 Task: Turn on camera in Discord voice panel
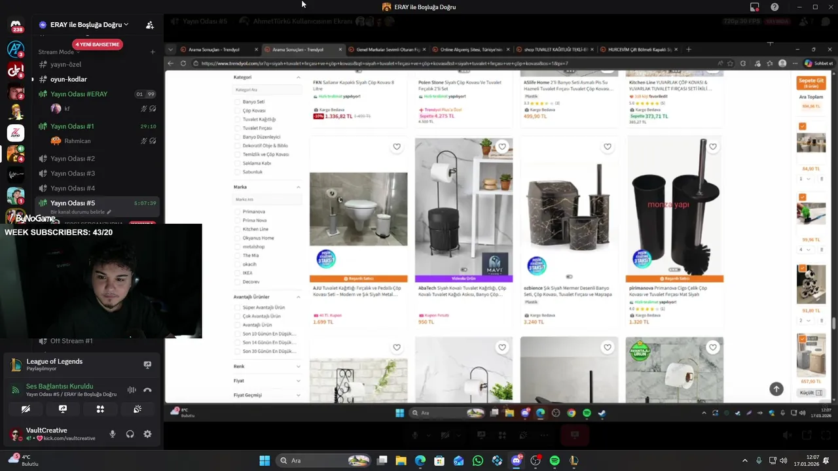(26, 409)
